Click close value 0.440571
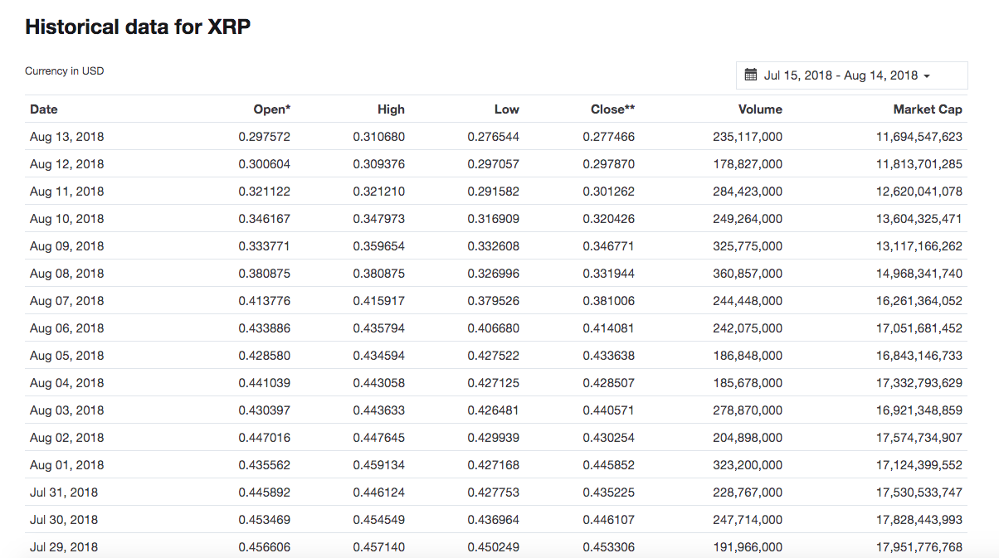The image size is (999, 558). point(608,410)
